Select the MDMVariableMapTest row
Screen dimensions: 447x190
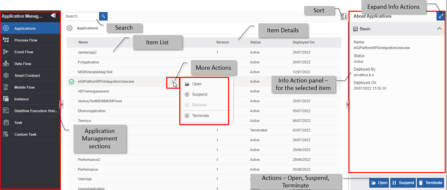204,72
